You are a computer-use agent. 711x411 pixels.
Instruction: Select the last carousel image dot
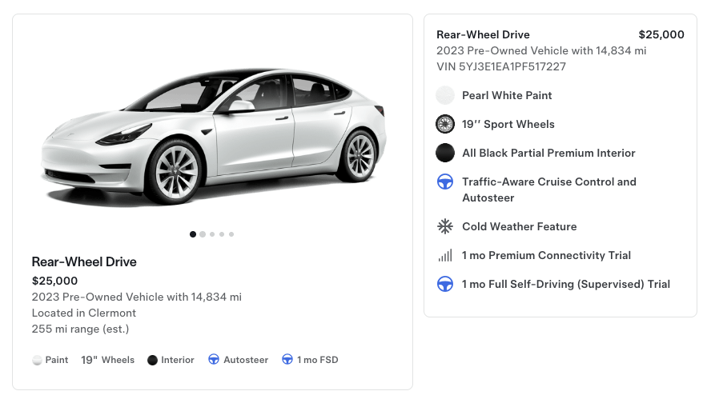pos(231,234)
